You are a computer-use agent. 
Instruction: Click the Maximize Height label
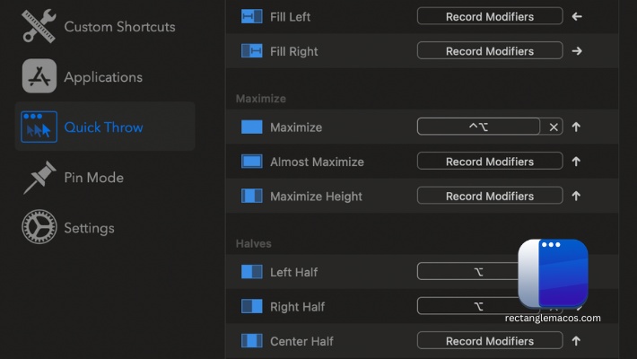316,197
